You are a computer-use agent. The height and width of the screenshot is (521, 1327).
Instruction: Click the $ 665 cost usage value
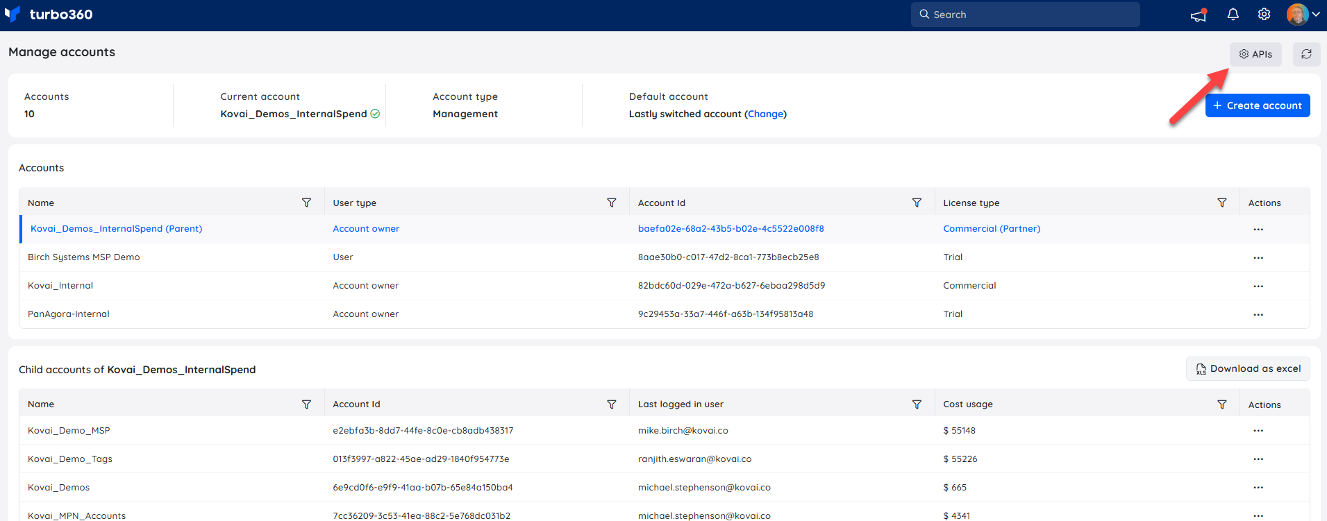[x=955, y=488]
